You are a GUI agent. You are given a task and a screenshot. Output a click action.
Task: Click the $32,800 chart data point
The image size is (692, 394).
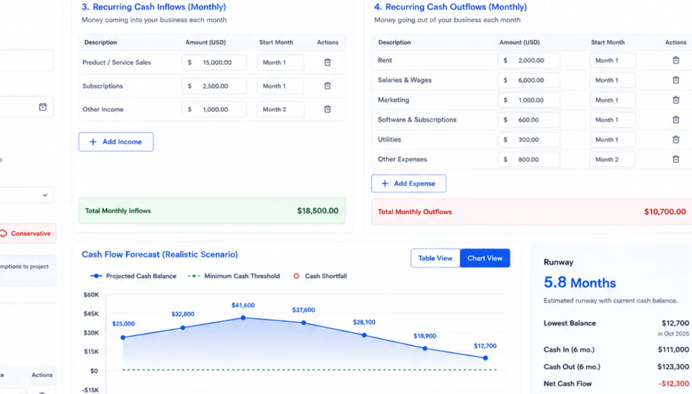pos(183,328)
